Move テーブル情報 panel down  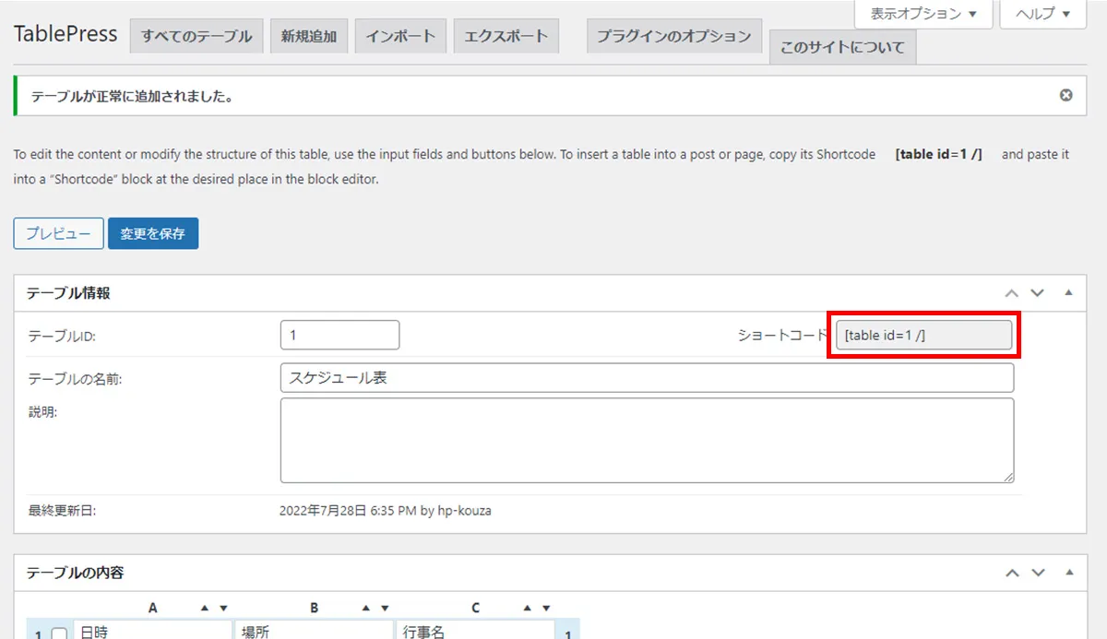coord(1038,293)
